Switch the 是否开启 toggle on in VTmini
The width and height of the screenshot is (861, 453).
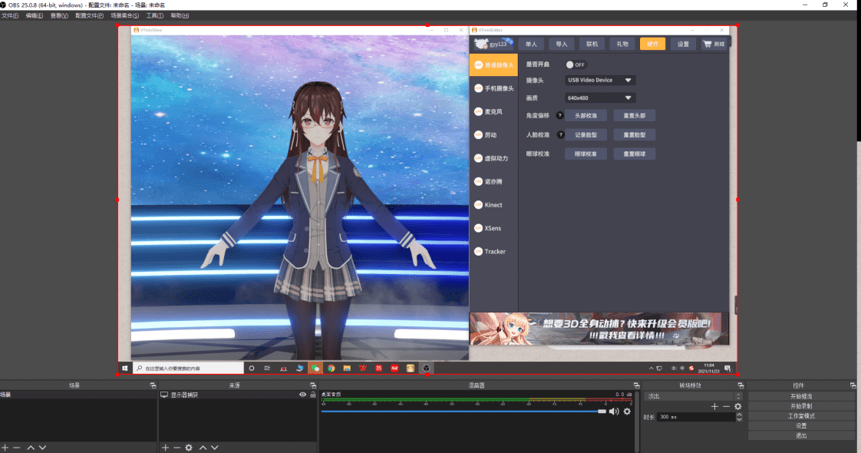[576, 64]
